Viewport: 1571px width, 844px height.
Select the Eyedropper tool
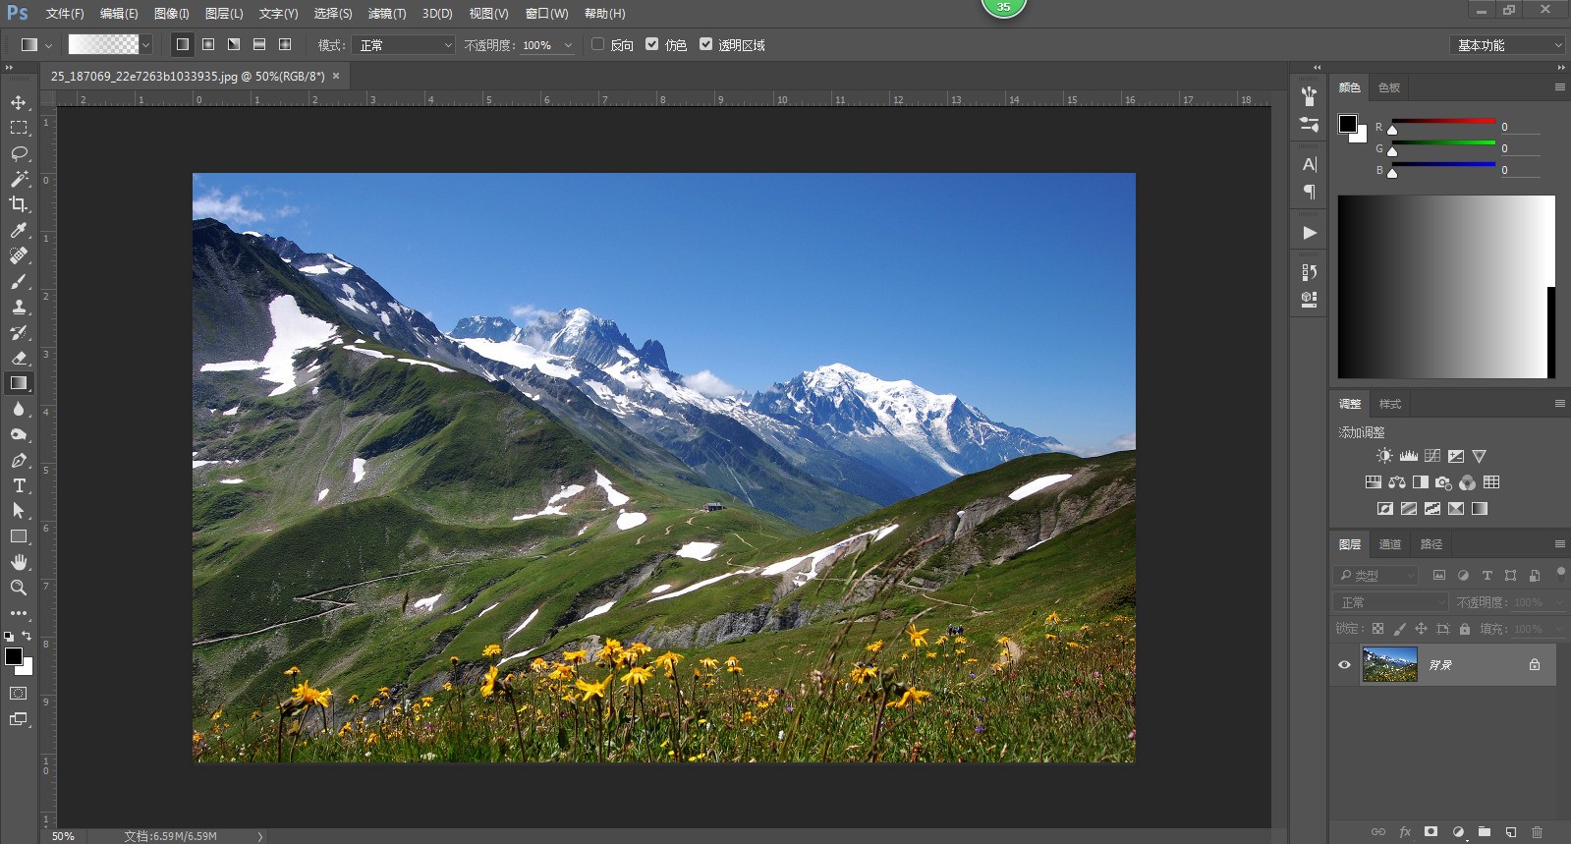[19, 230]
